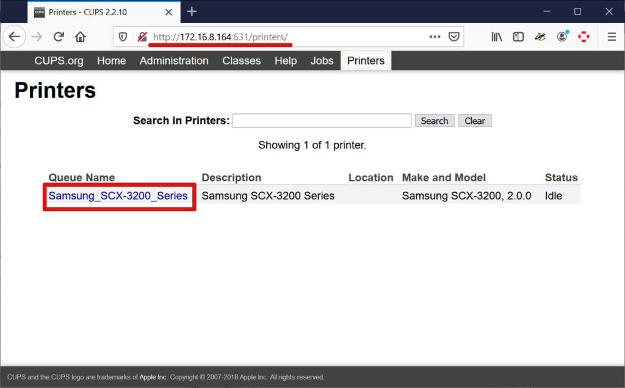Click the 'Printers' page heading
The image size is (625, 388).
55,90
